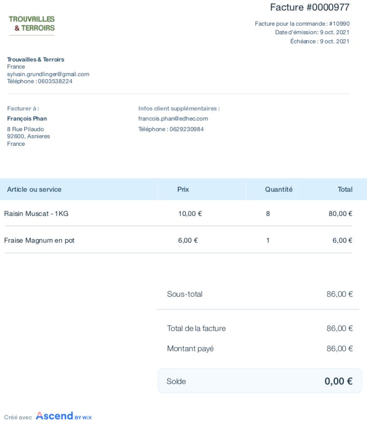Click the francois.phan@edhec.com client email

point(173,119)
